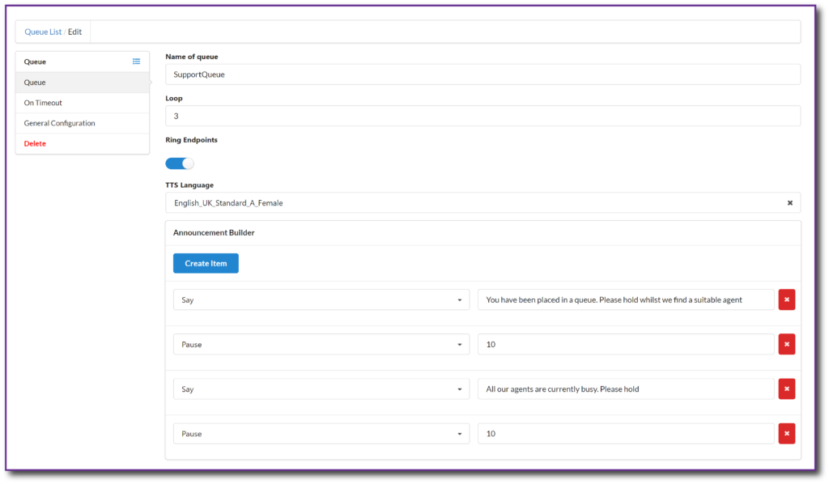Remove the last Pause announcement item
Screen dimensions: 829x484
(787, 434)
